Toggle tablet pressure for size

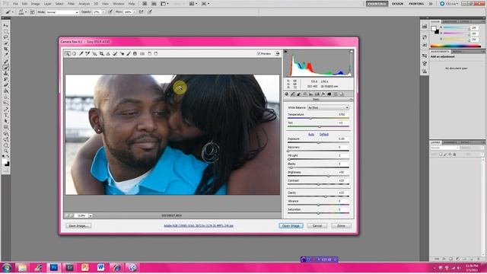click(x=150, y=12)
